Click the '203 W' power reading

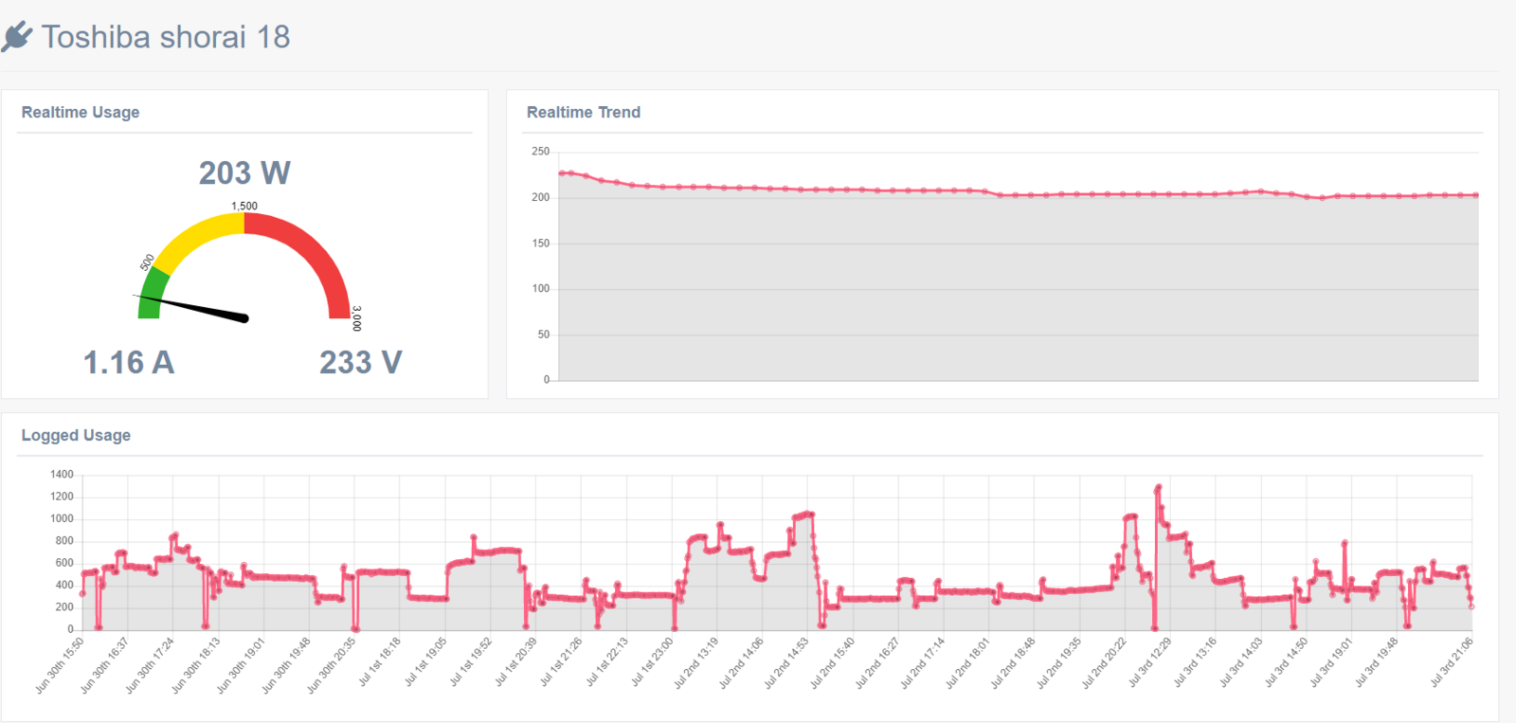click(244, 172)
